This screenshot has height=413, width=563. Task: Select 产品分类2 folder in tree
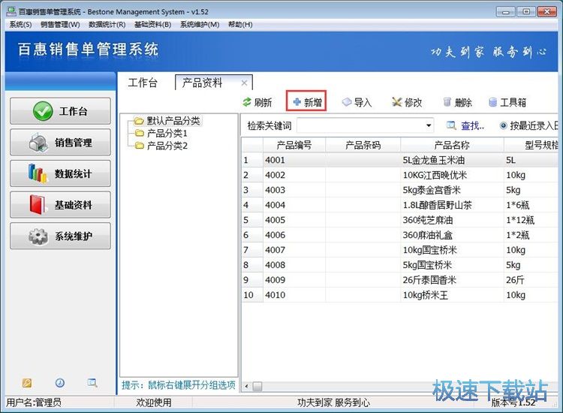(x=166, y=146)
